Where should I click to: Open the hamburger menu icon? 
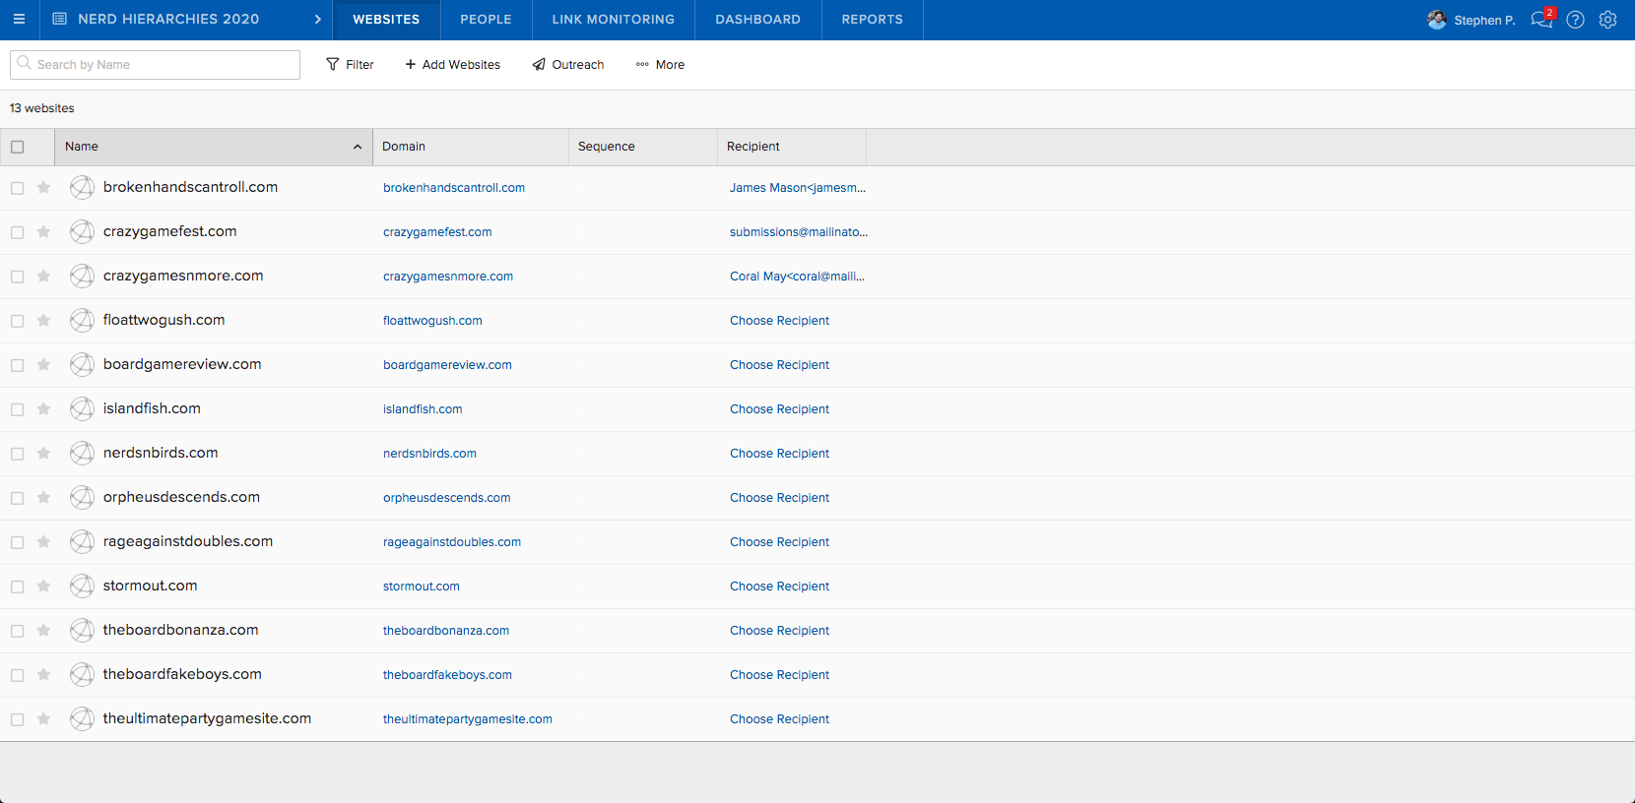click(19, 20)
